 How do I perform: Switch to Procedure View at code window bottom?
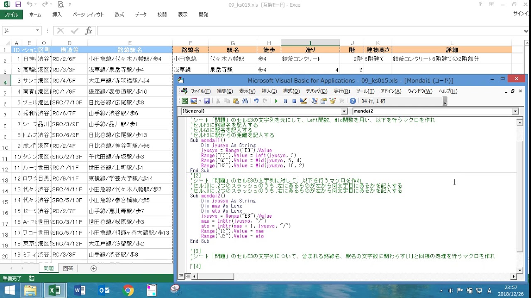[181, 276]
